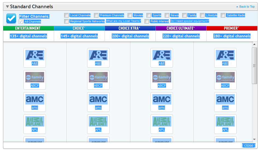The image size is (259, 150).
Task: Select the CHOICE package header
Action: [79, 28]
